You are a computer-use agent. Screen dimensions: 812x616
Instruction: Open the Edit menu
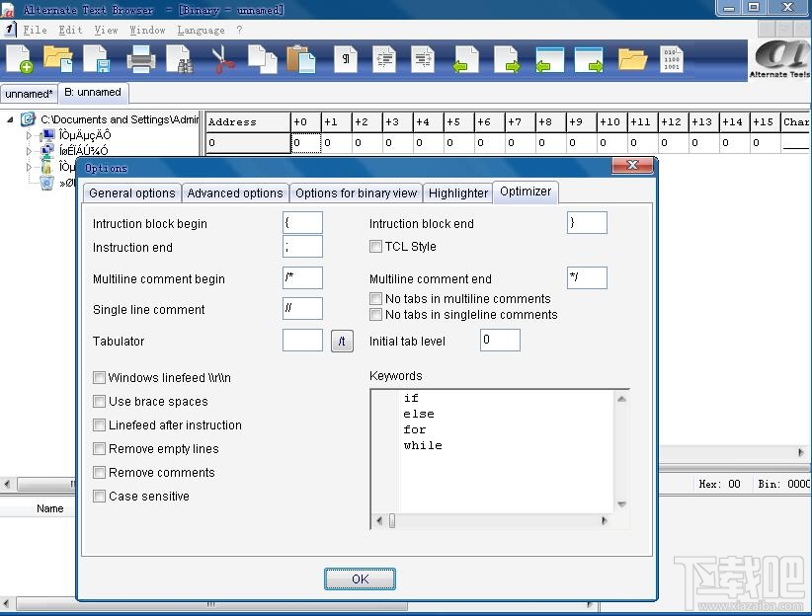(x=70, y=30)
